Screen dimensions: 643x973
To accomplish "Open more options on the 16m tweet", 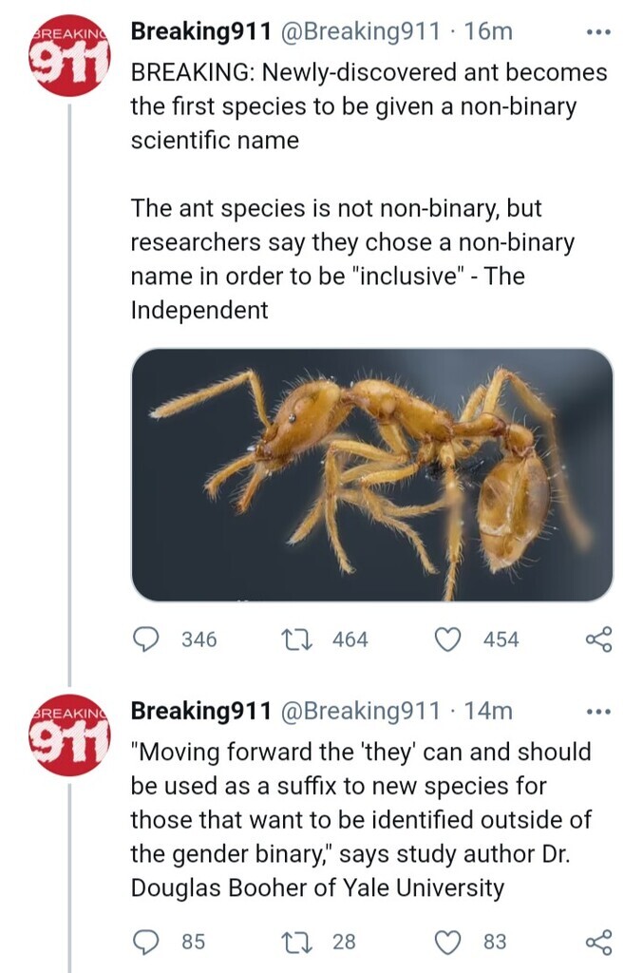I will point(597,31).
